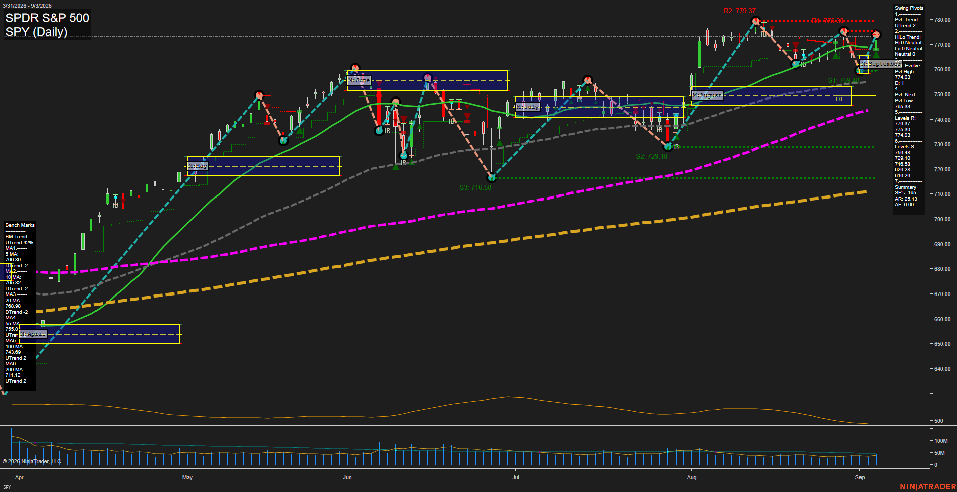
Task: Click the 100 MA: label
Action: [15, 347]
